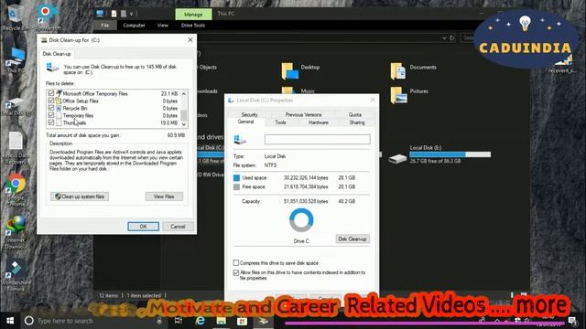Open the Quota tab in Properties
This screenshot has height=329, width=586.
pyautogui.click(x=355, y=114)
